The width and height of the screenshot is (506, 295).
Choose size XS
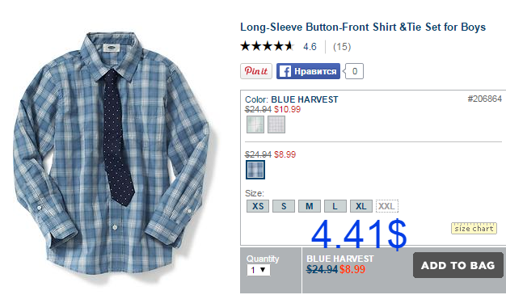258,206
